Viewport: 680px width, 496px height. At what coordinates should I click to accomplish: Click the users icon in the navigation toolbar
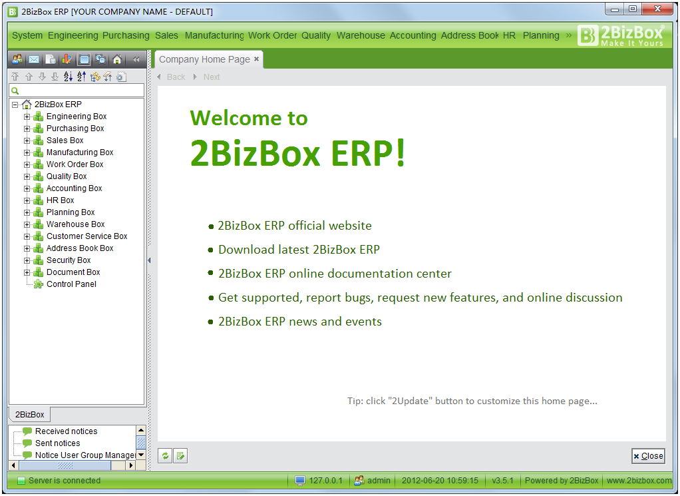pyautogui.click(x=17, y=59)
